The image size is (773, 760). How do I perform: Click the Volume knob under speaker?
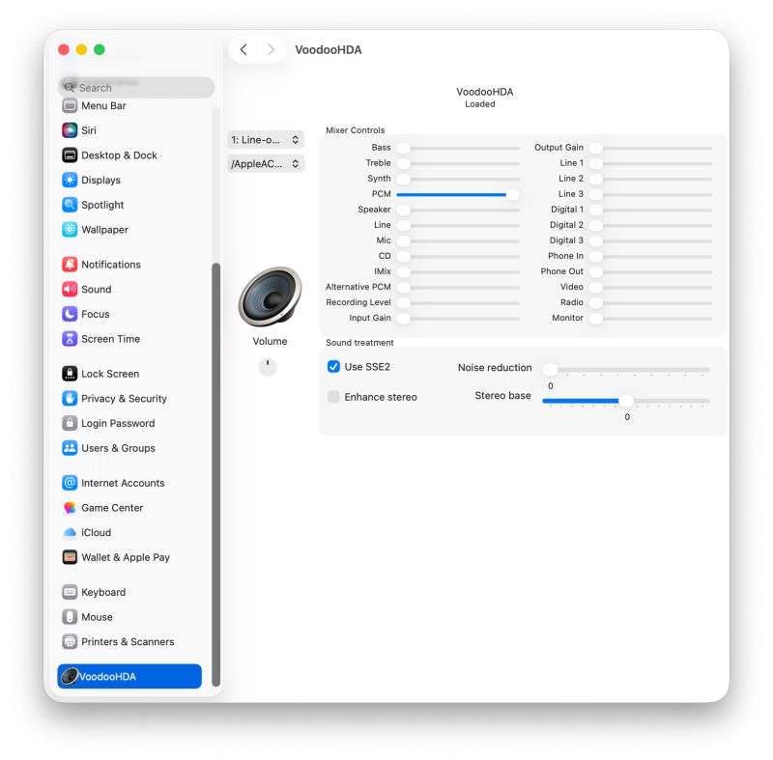coord(268,367)
